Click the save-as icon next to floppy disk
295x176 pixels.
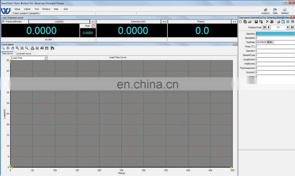(261, 22)
